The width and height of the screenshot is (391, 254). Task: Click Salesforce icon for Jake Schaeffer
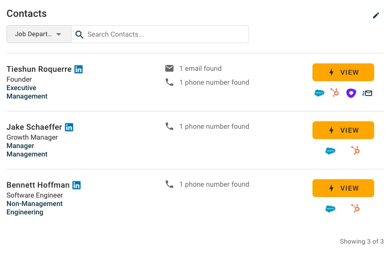(330, 151)
